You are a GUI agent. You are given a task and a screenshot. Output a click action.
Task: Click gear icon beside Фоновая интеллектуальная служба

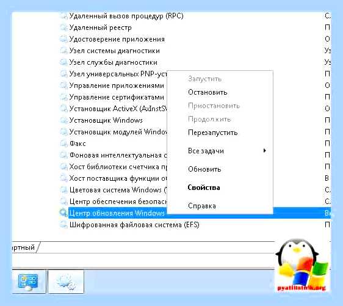click(63, 155)
